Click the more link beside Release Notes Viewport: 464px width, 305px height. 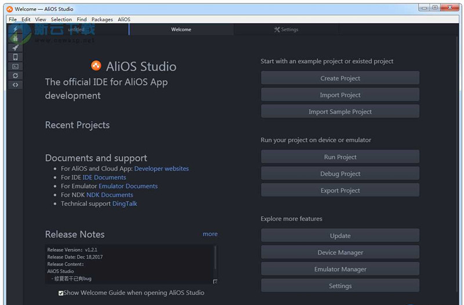[x=210, y=234]
